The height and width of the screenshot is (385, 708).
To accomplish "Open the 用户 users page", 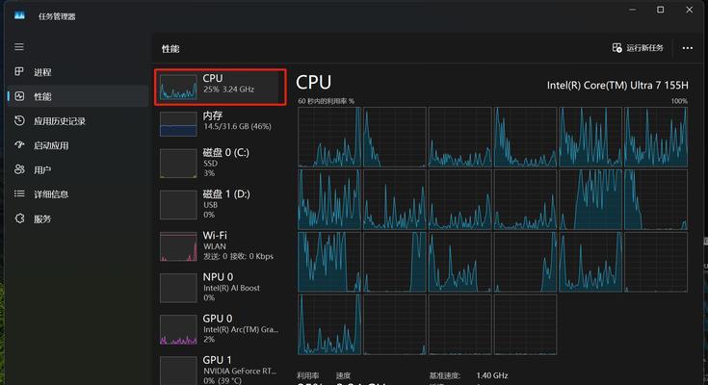I will [x=42, y=170].
